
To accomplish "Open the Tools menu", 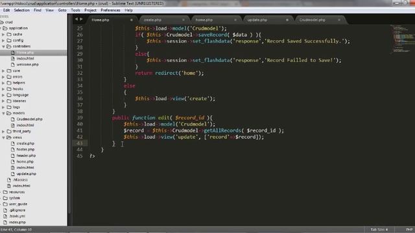I will point(75,10).
